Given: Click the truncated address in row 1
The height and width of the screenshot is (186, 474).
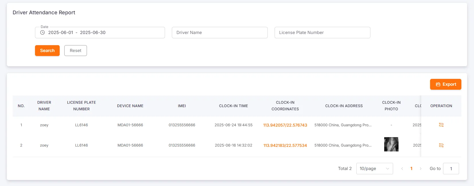Looking at the screenshot, I should 343,125.
